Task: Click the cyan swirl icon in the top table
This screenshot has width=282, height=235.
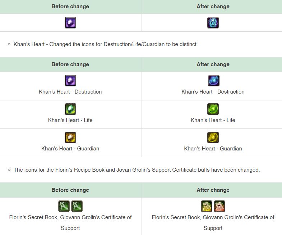Action: (x=213, y=23)
